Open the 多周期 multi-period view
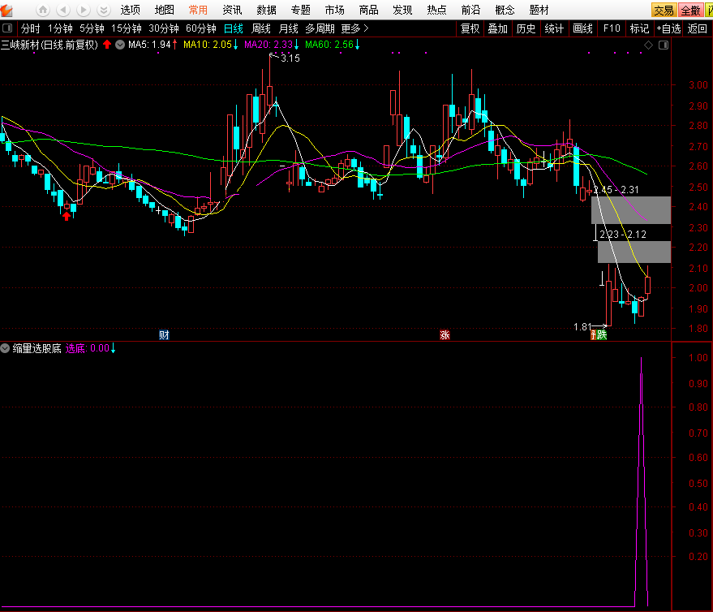 click(320, 28)
